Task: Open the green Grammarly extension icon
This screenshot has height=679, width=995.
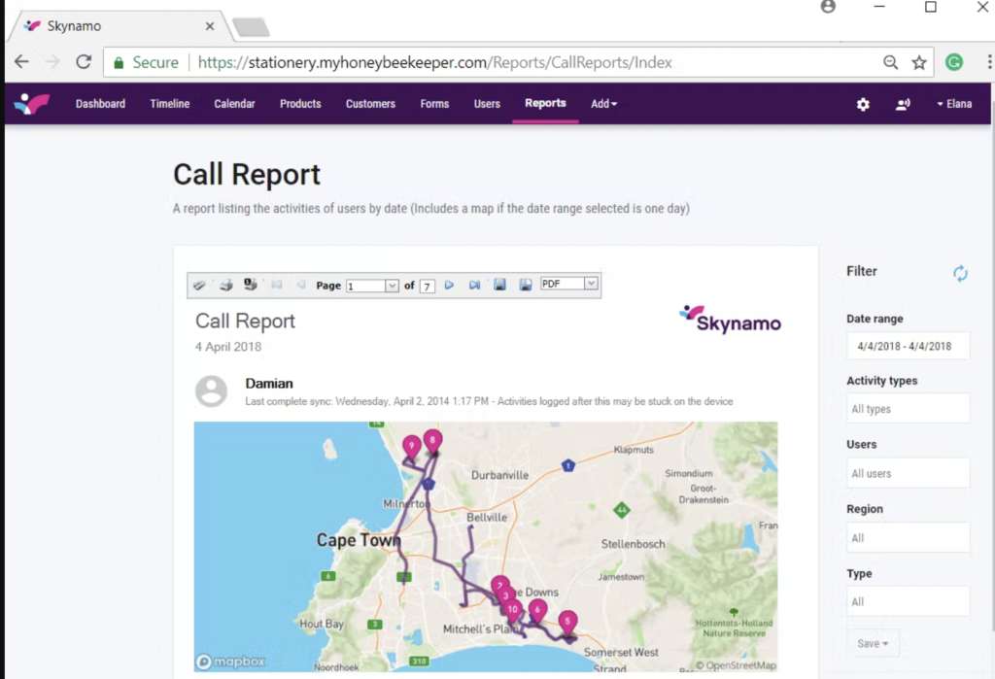Action: tap(954, 62)
